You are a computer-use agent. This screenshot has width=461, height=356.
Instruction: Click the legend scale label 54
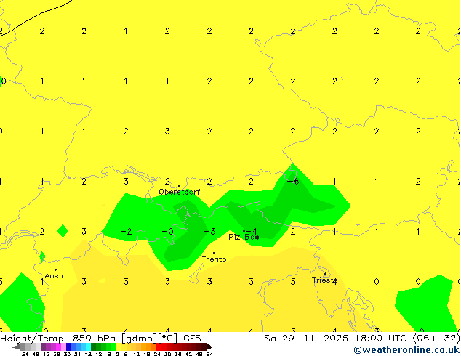click(x=209, y=354)
